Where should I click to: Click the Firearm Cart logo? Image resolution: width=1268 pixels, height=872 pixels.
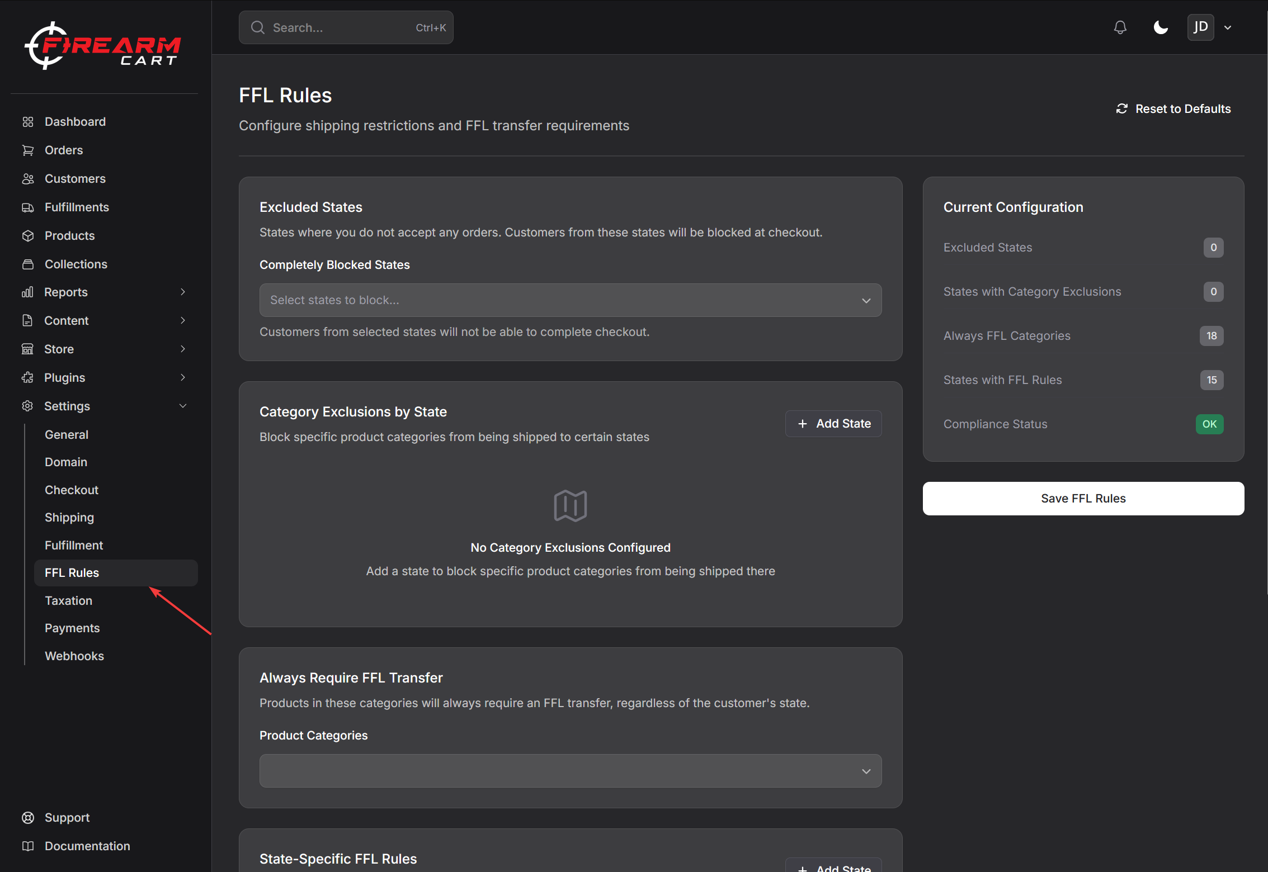click(102, 46)
